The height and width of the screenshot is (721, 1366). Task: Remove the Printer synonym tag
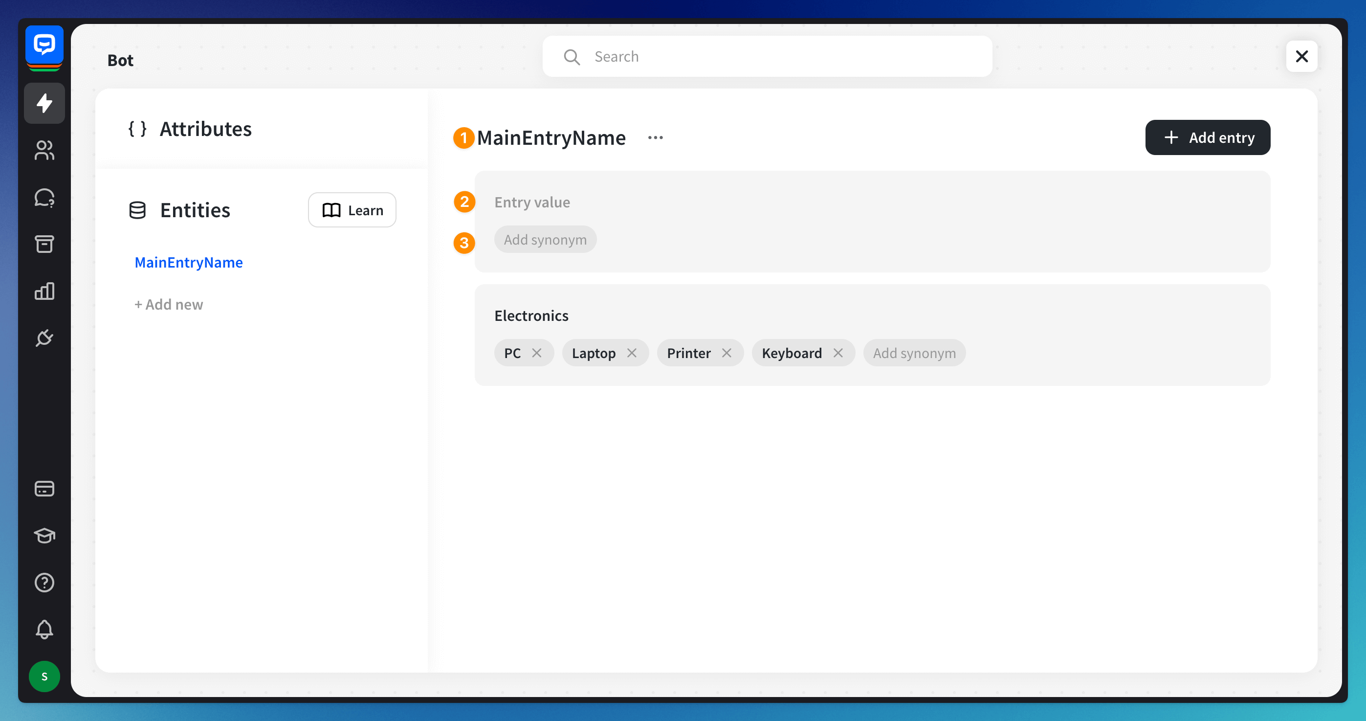coord(727,353)
